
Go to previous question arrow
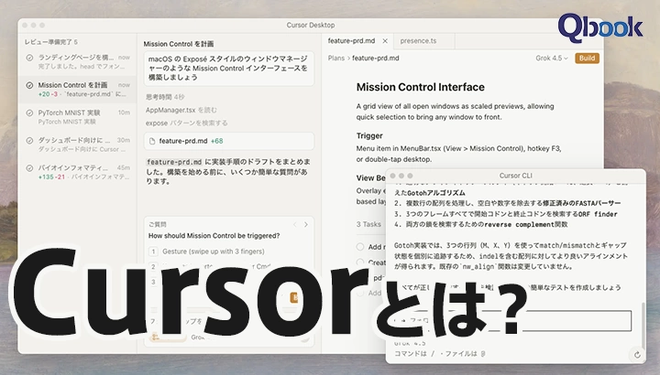coord(294,225)
